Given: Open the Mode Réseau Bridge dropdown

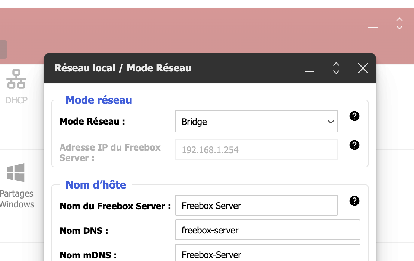Looking at the screenshot, I should 257,121.
